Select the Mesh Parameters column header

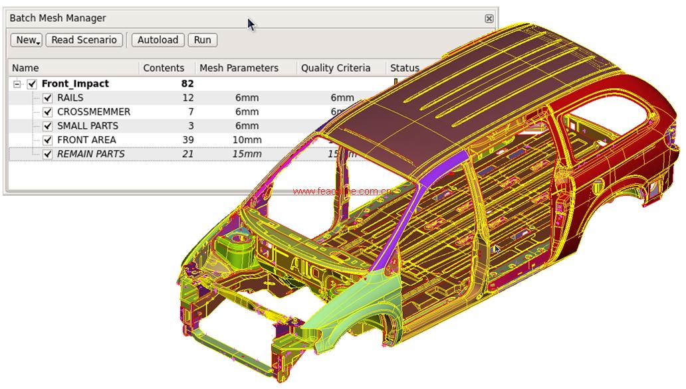pyautogui.click(x=239, y=68)
